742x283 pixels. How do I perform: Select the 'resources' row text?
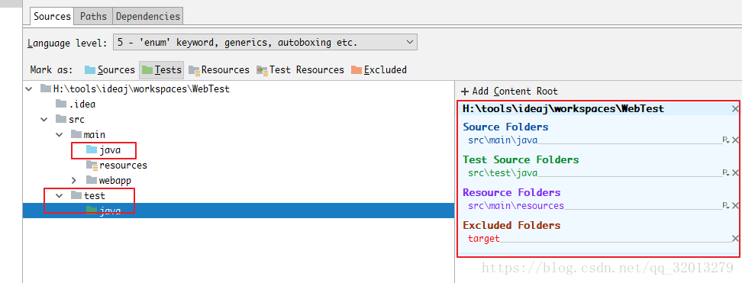point(123,166)
